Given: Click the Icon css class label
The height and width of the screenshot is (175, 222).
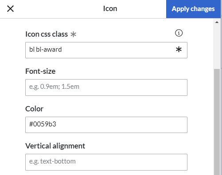Looking at the screenshot, I should (47, 34).
